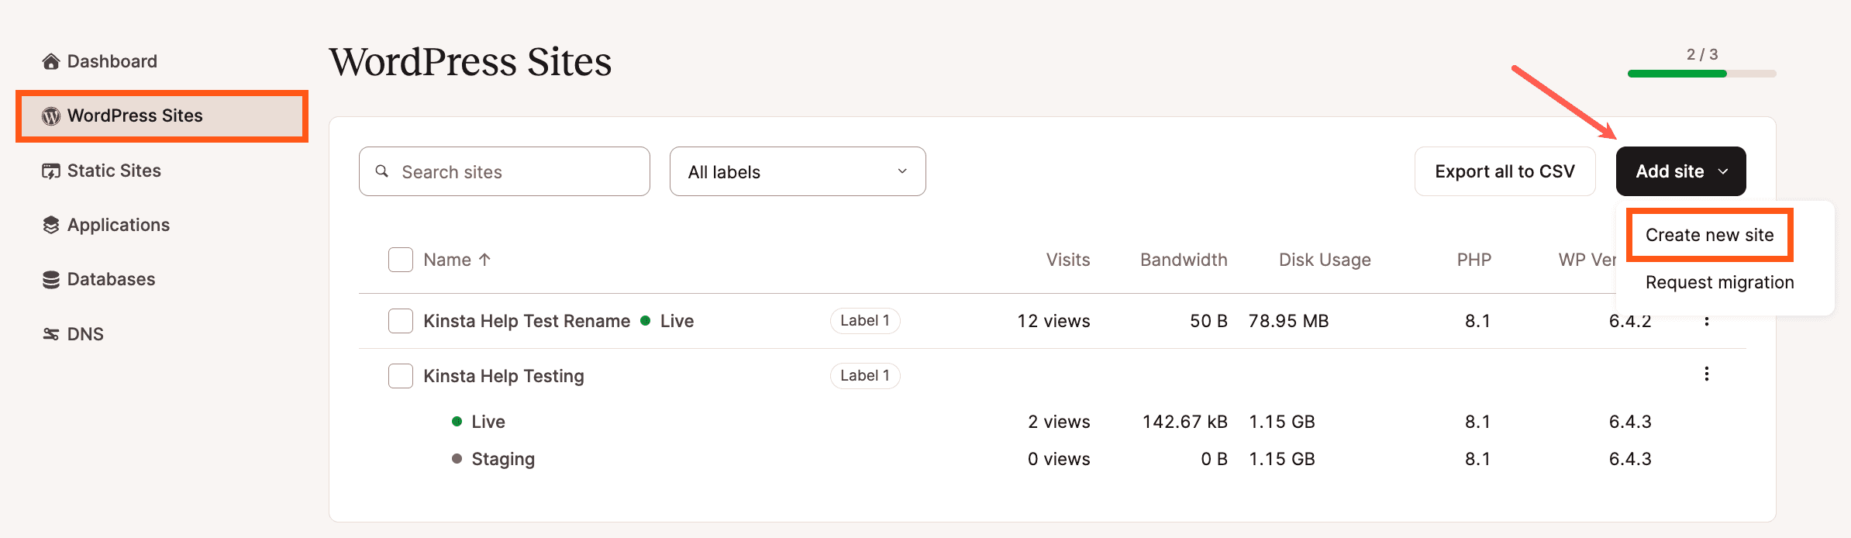Open kebab menu for Kinsta Help Testing
The image size is (1851, 538).
coord(1706,374)
